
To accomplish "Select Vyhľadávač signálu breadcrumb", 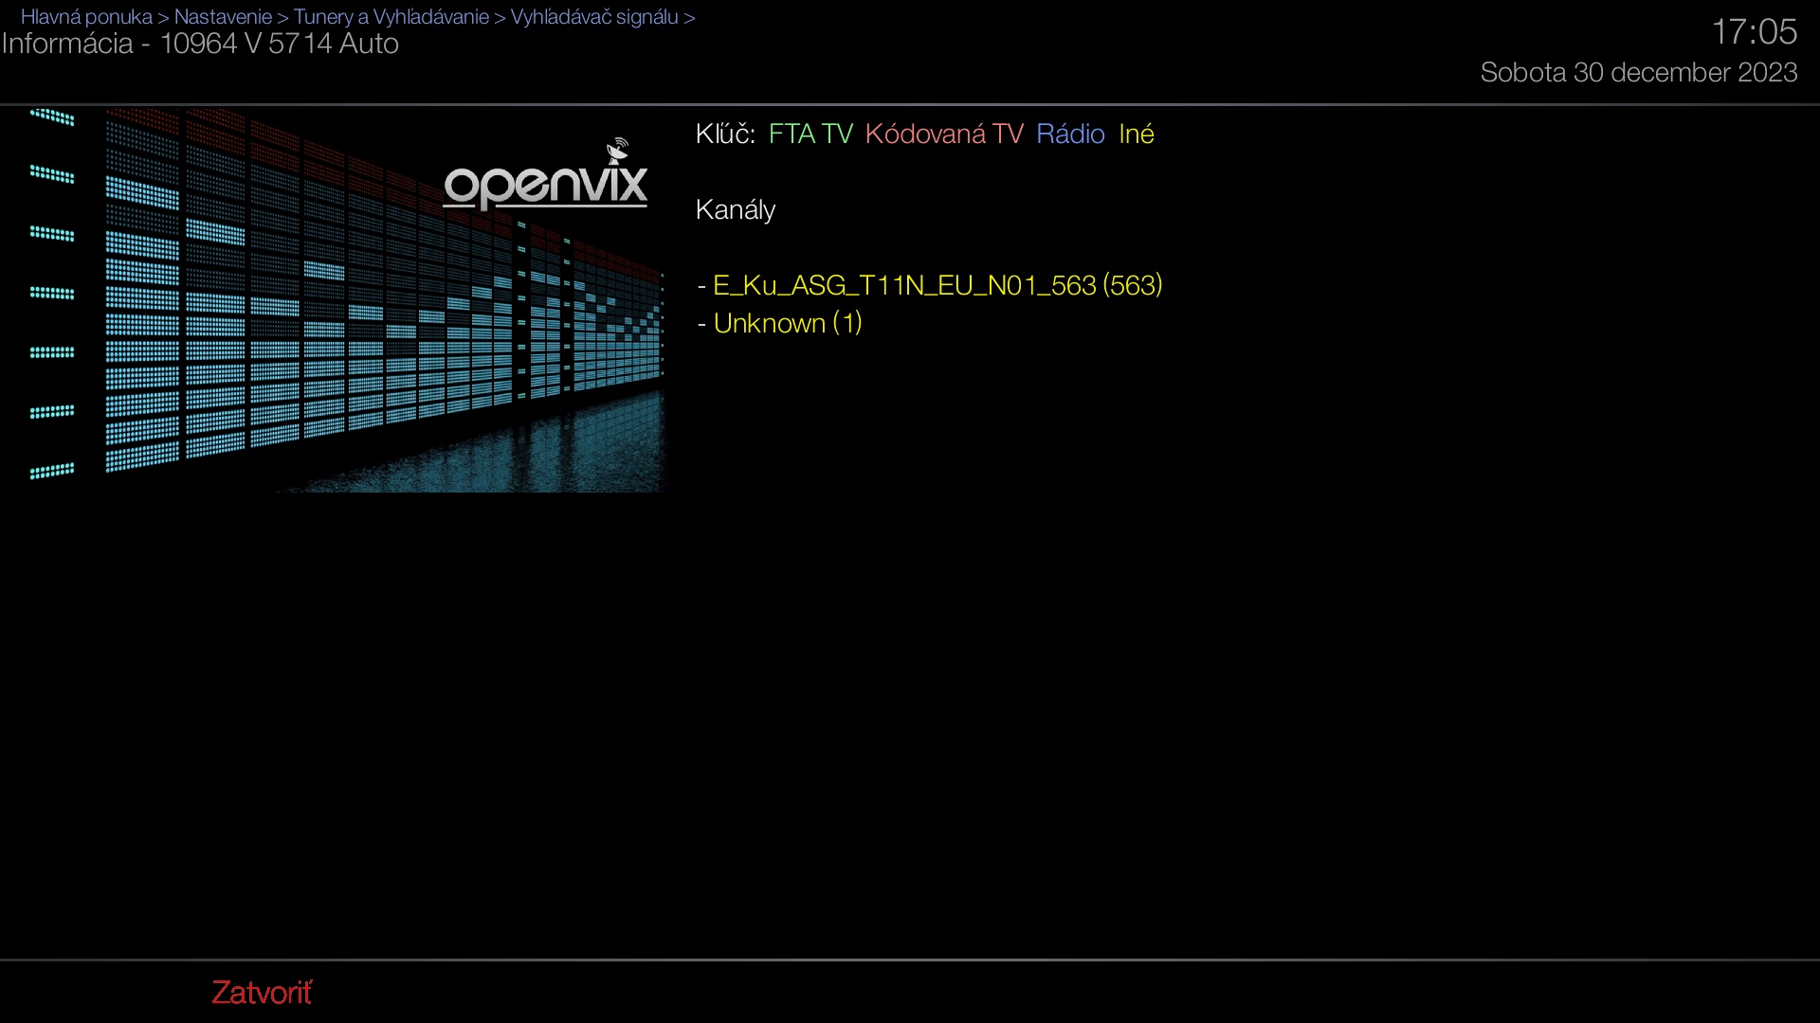I will pos(594,17).
